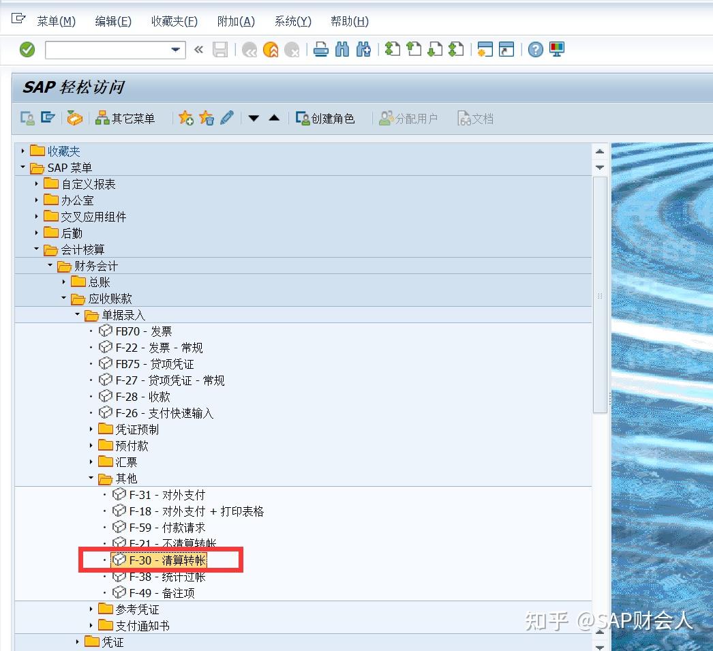Open SAP Help via the question mark icon
The width and height of the screenshot is (713, 651).
click(536, 49)
